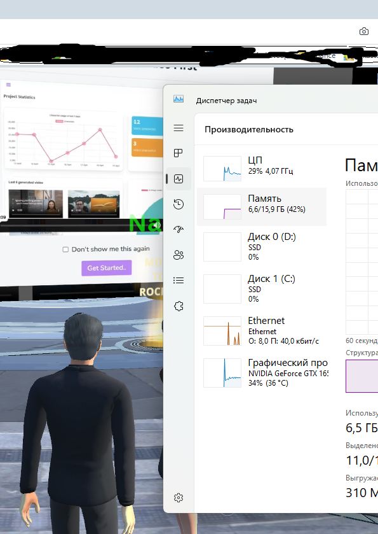
Task: Select the Память performance entry
Action: pos(262,207)
